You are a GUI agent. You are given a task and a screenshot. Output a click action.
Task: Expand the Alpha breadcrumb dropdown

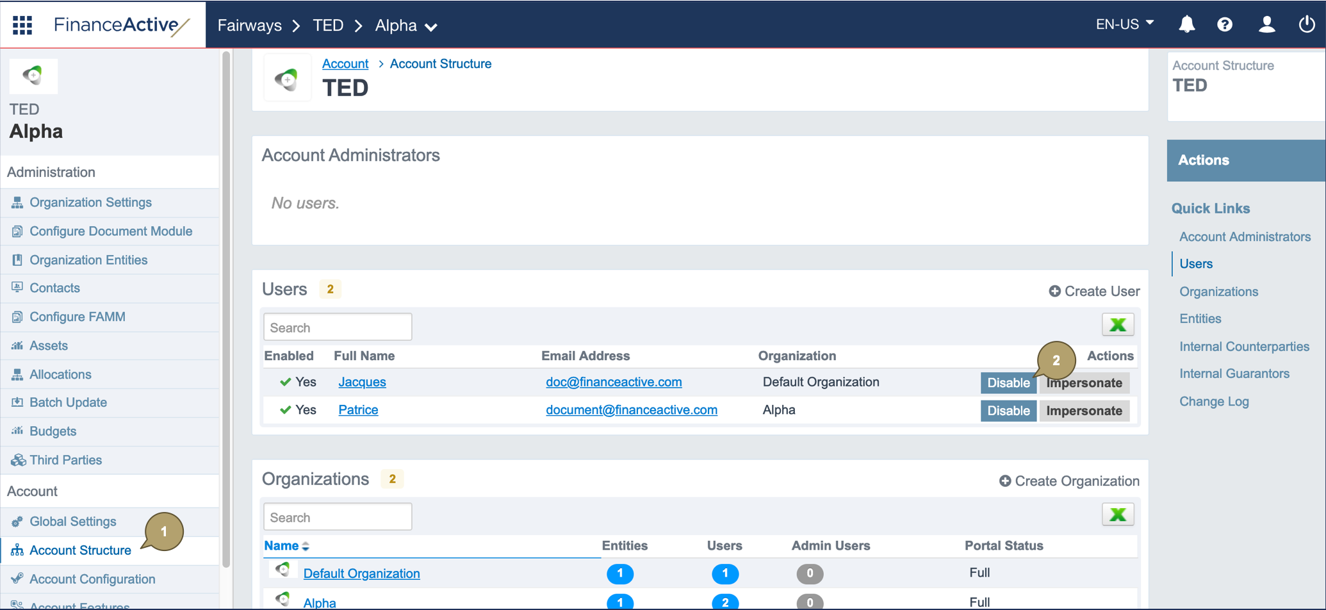(431, 26)
